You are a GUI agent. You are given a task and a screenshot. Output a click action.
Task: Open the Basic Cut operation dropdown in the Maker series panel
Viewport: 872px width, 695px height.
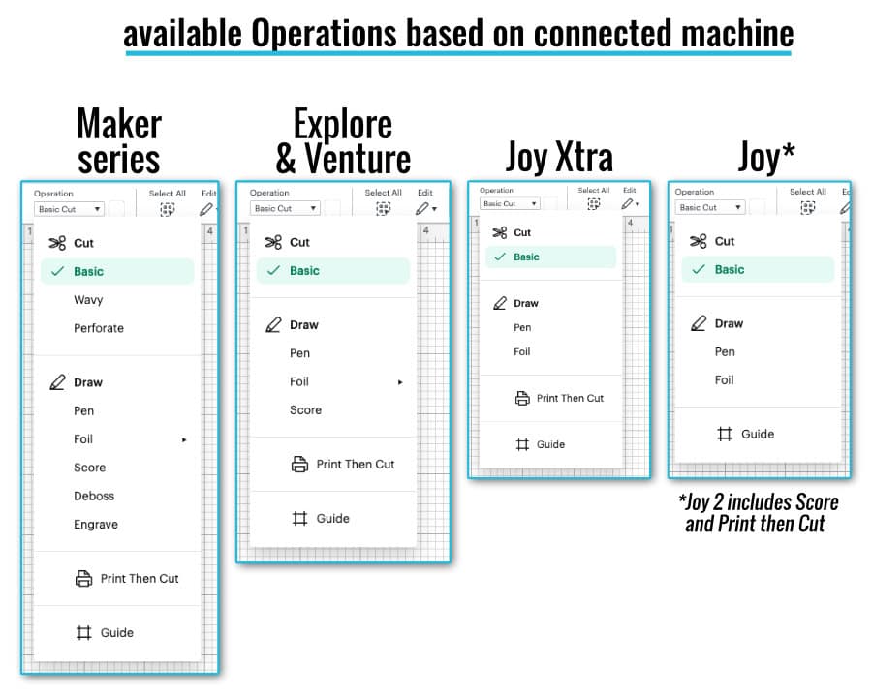[69, 209]
